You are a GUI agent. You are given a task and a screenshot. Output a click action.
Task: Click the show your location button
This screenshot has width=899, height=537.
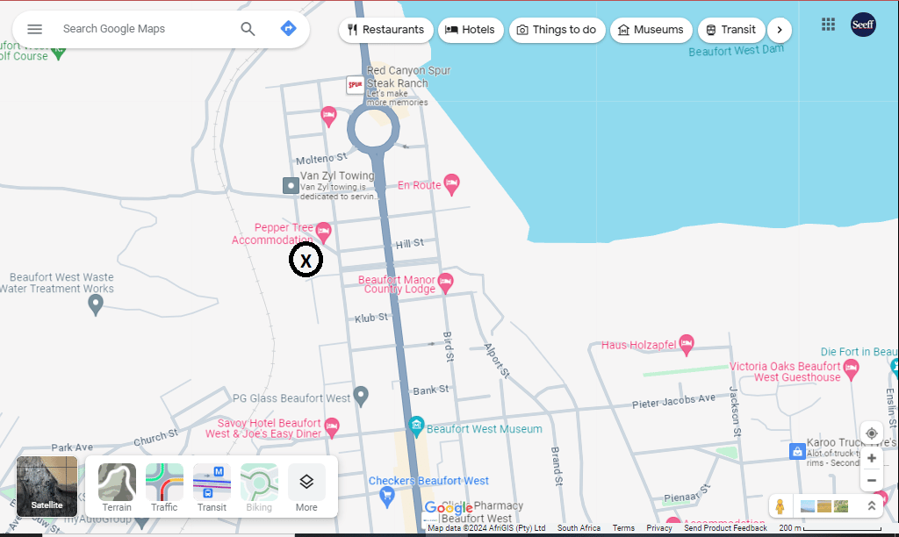[872, 433]
